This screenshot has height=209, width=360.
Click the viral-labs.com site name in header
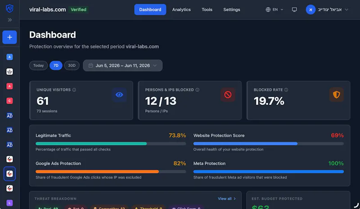tap(48, 9)
